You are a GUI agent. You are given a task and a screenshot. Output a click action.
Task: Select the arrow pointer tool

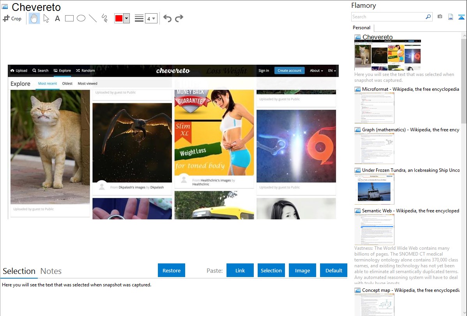pos(46,18)
